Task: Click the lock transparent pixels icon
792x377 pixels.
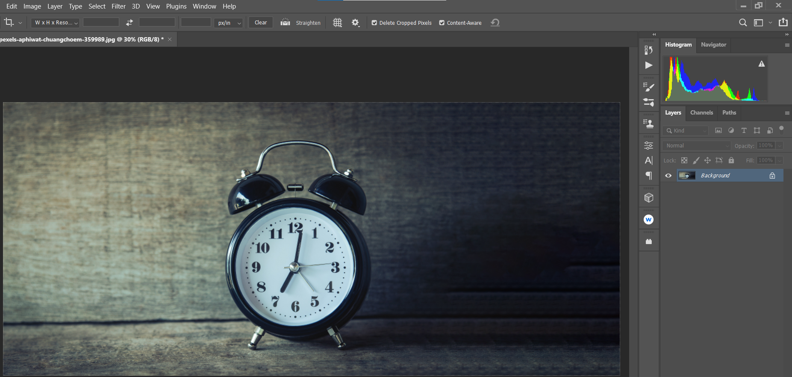Action: coord(684,160)
